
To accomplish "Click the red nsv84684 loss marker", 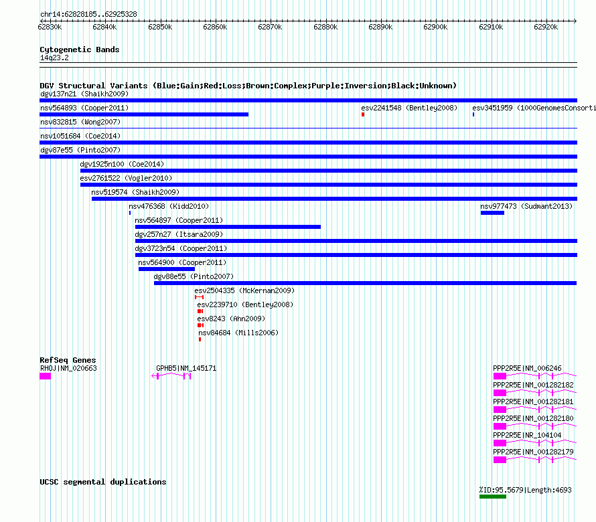I will click(x=200, y=339).
